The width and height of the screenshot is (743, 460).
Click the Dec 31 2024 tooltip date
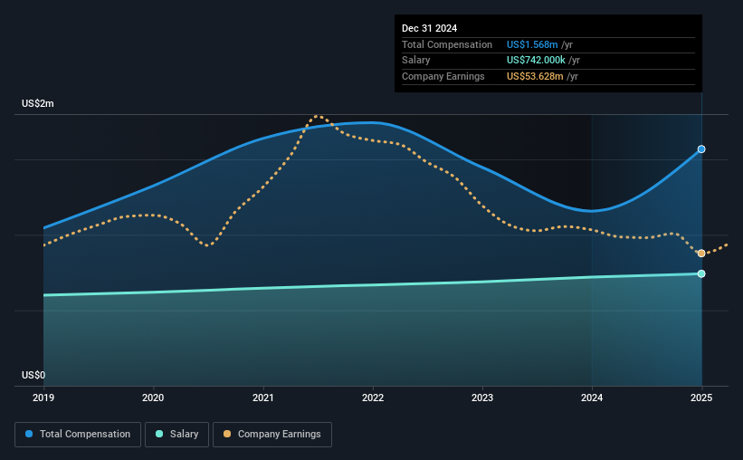(x=429, y=28)
